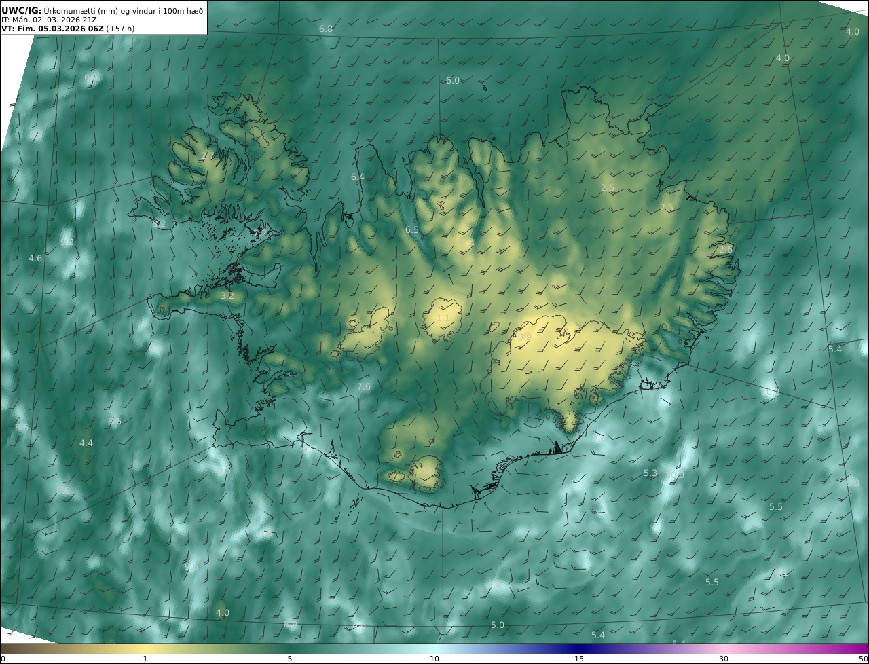869x664 pixels.
Task: Click the '10' tick on color scale
Action: (434, 659)
